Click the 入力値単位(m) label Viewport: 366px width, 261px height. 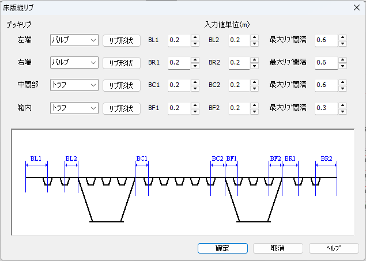(227, 25)
